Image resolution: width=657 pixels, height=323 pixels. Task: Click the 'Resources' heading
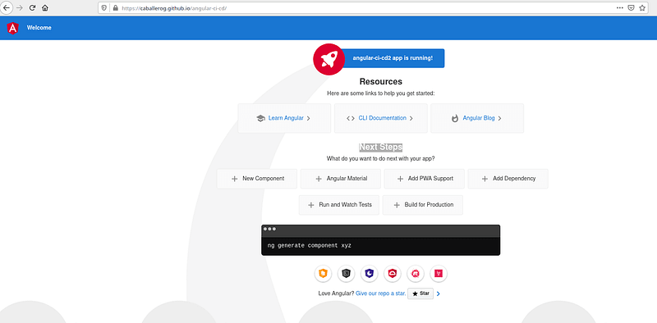click(381, 82)
